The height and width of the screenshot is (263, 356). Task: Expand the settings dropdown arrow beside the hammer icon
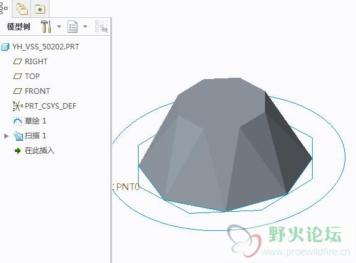(59, 27)
